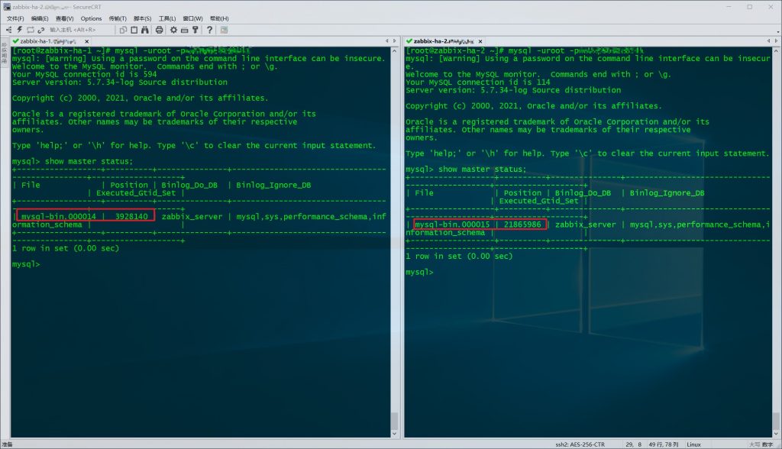Image resolution: width=782 pixels, height=449 pixels.
Task: Click the Reconnect chain-link icon
Action: pos(41,30)
